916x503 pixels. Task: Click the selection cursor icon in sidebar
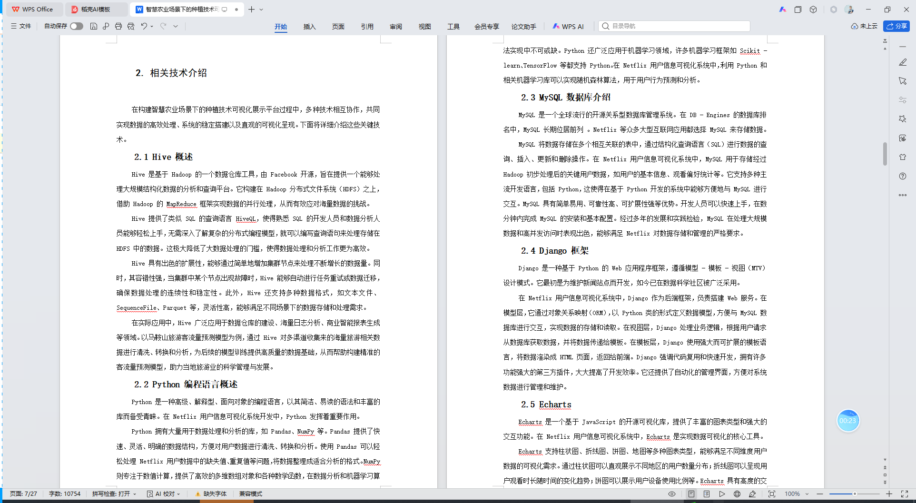903,81
